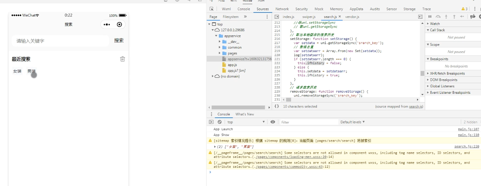Click the inspect element picker icon
This screenshot has height=186, width=481.
(212, 9)
